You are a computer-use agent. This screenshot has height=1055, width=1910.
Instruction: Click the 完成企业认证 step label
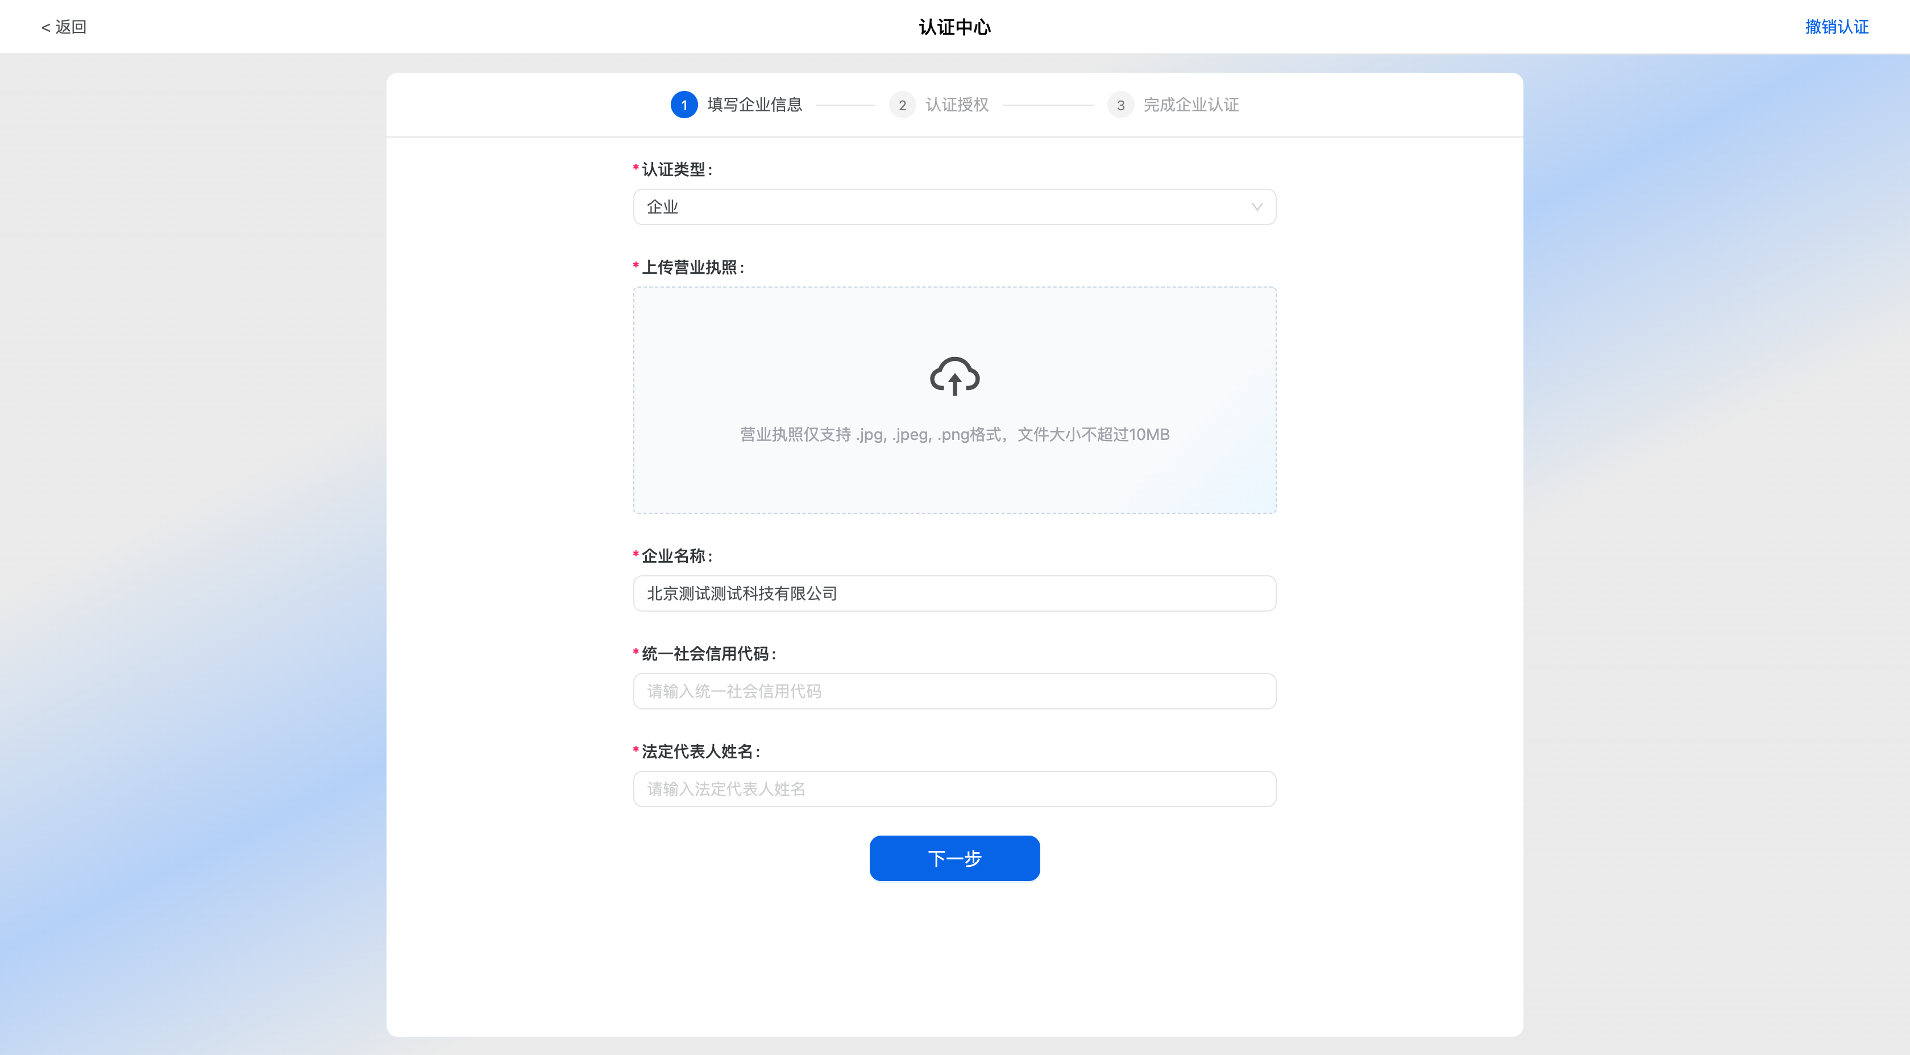tap(1191, 105)
